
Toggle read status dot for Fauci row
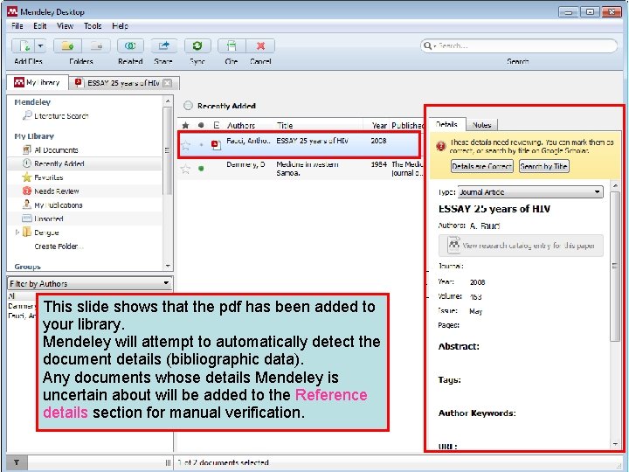pos(202,145)
